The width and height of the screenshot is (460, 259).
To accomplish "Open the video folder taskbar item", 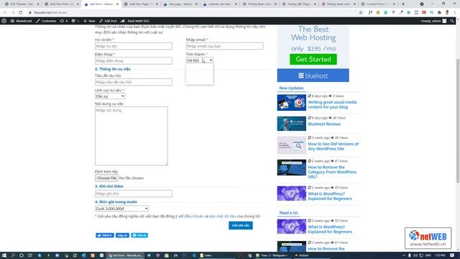I will 206,255.
